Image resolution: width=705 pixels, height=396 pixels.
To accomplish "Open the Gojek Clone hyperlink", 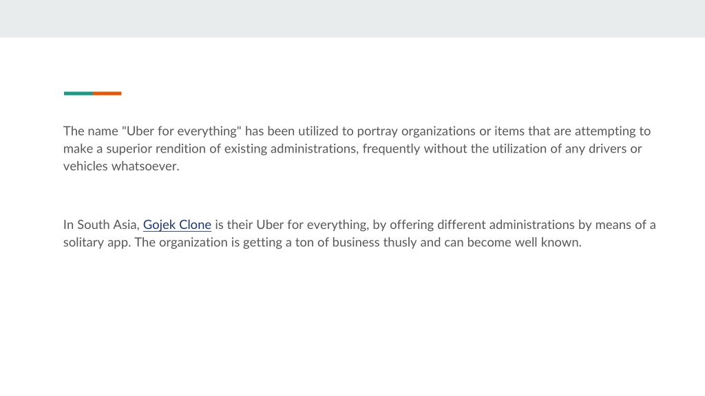I will pyautogui.click(x=177, y=225).
